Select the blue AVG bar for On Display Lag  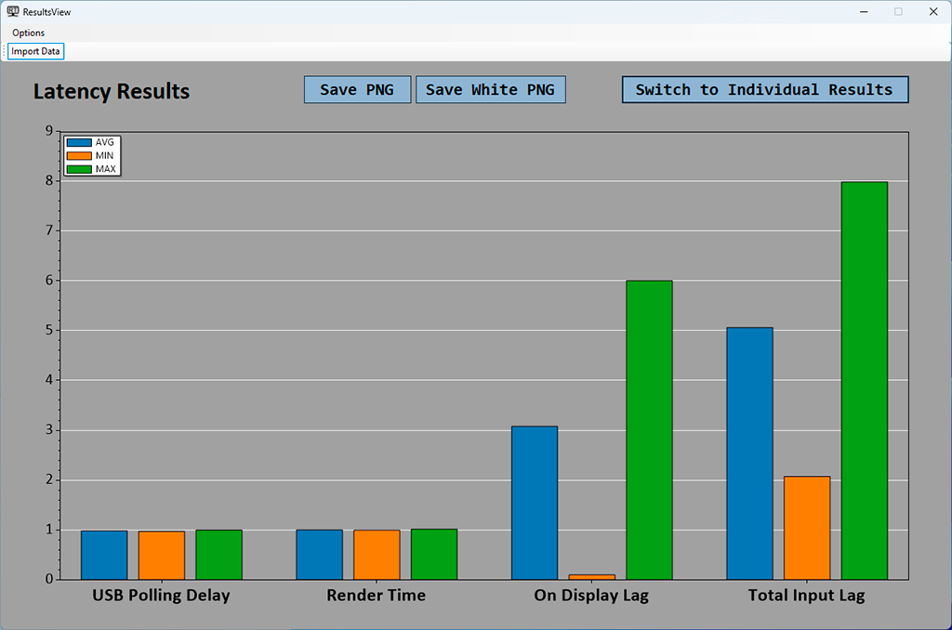[535, 503]
